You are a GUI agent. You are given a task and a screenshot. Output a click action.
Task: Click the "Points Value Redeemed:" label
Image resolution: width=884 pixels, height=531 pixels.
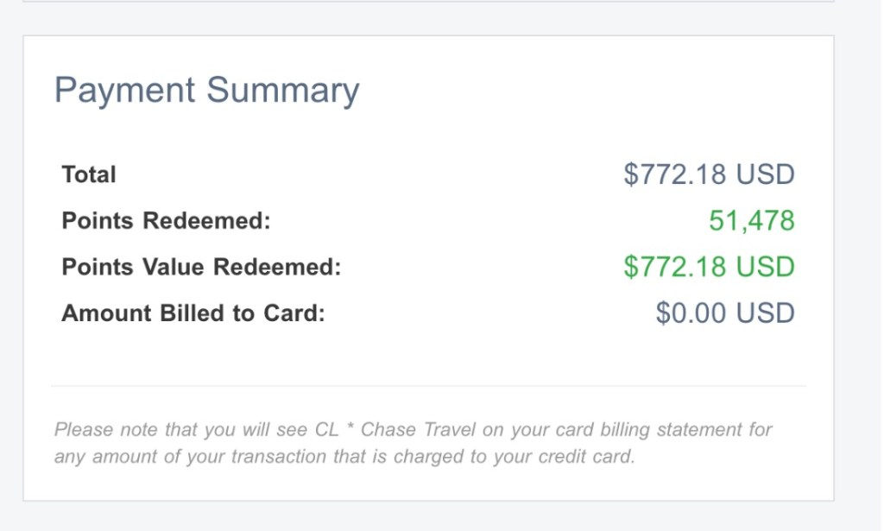(x=201, y=268)
